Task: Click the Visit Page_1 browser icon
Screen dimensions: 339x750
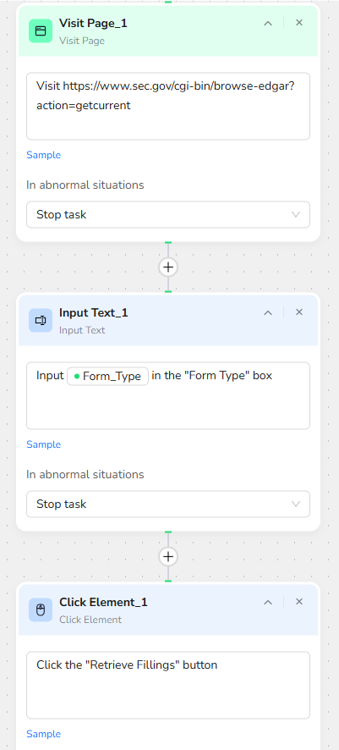Action: click(x=41, y=30)
